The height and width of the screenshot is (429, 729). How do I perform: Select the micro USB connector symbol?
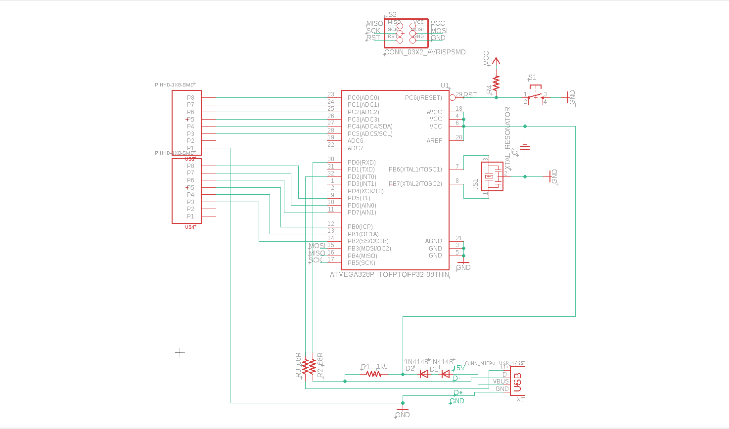(517, 381)
